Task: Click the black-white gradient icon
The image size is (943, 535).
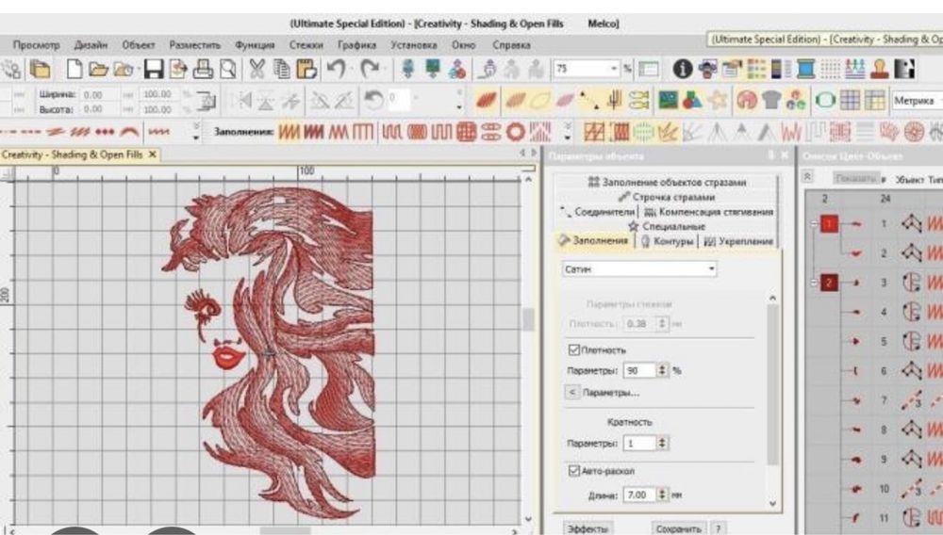Action: 905,69
